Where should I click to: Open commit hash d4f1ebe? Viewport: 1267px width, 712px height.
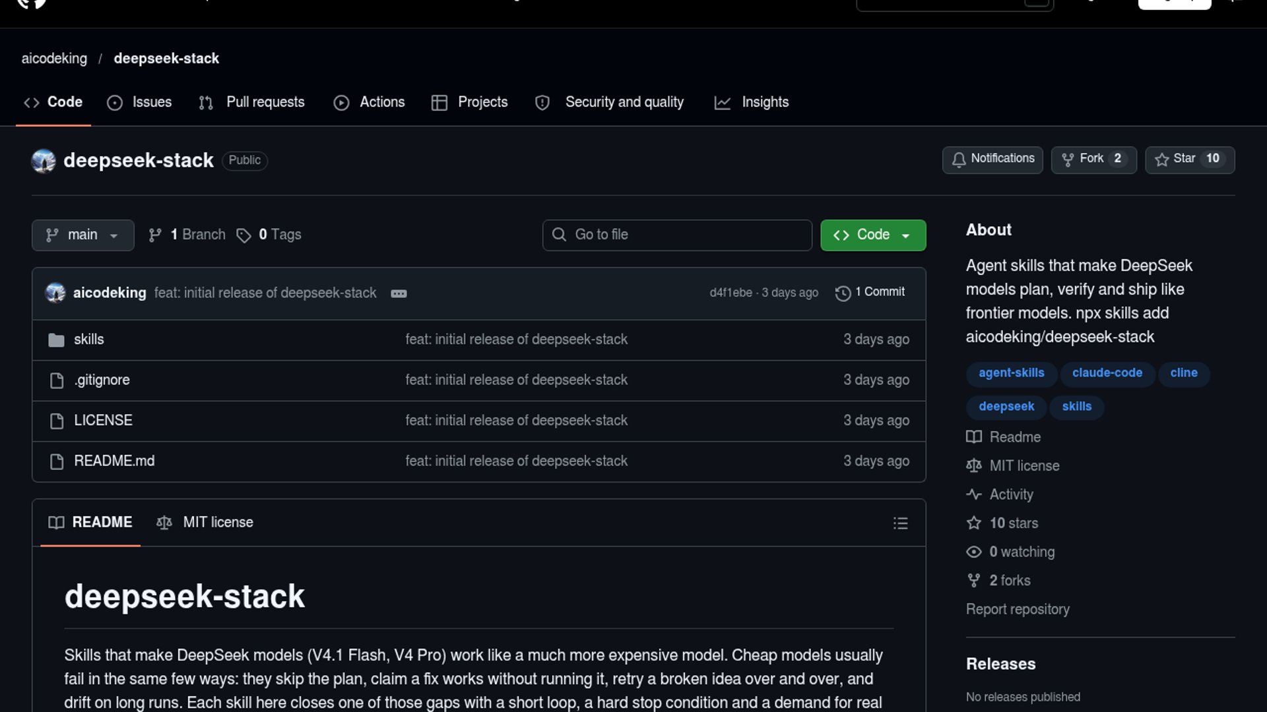(731, 293)
